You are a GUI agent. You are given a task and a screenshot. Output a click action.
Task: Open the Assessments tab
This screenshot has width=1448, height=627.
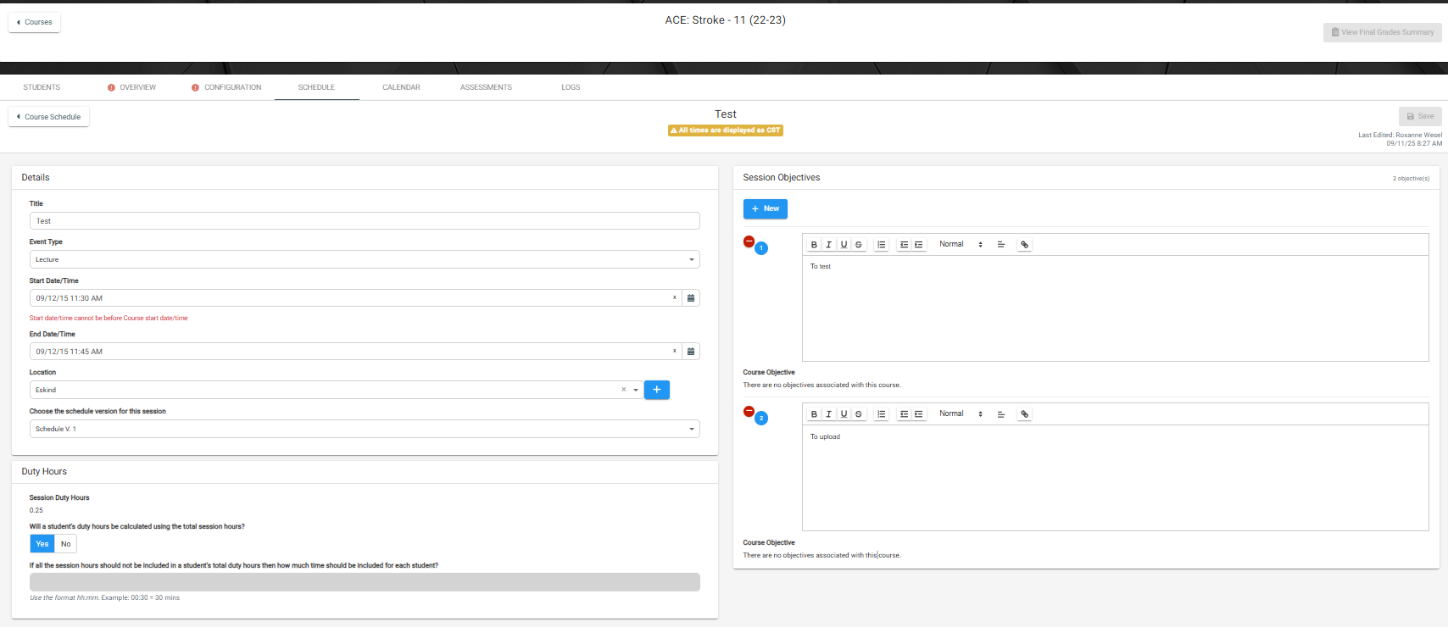(x=486, y=87)
